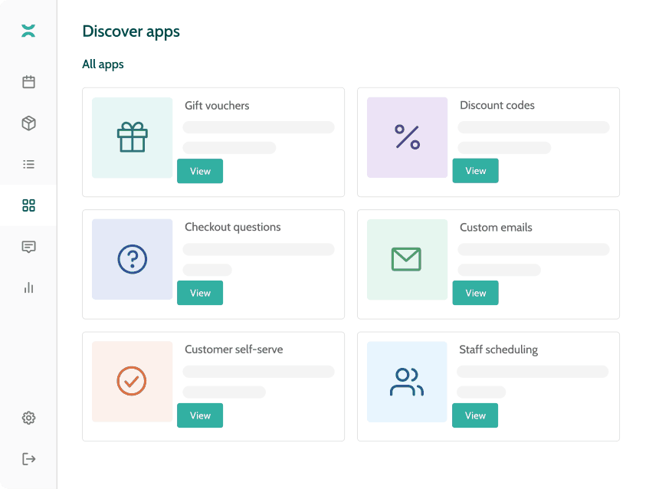The height and width of the screenshot is (489, 662).
Task: Click the apps grid icon in the sidebar
Action: tap(28, 205)
